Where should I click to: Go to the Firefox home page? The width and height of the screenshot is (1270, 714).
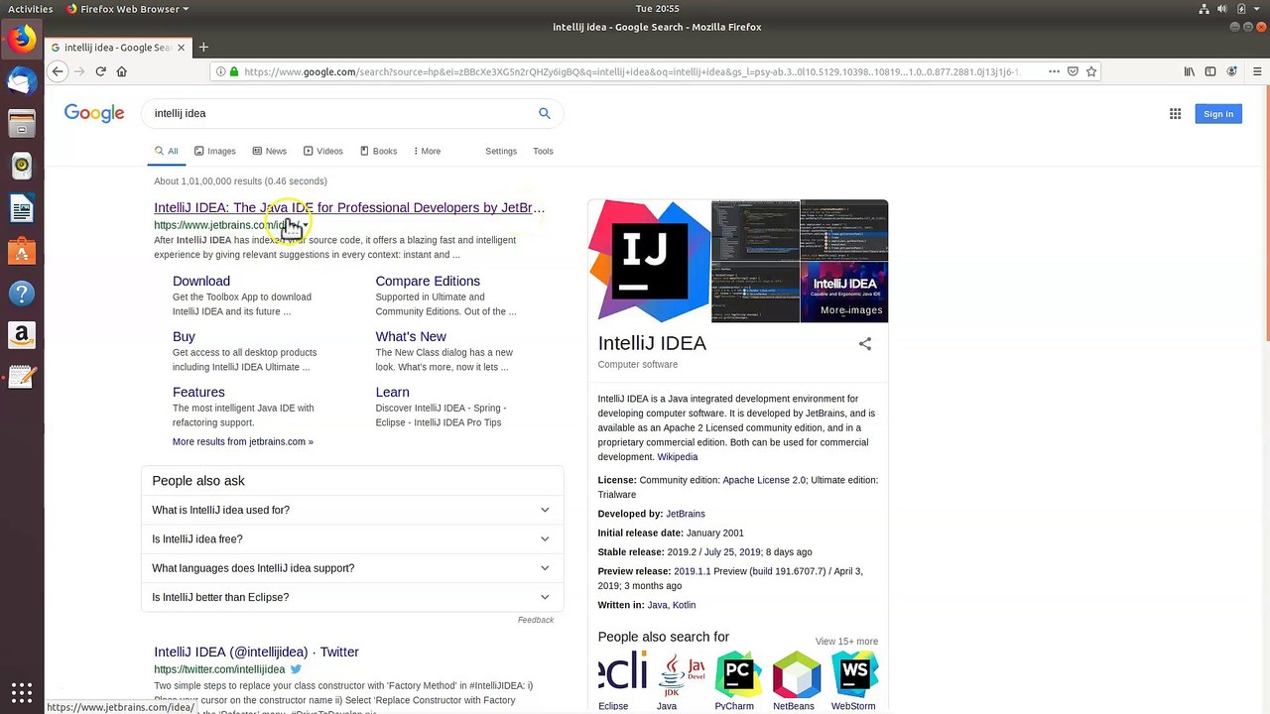(x=122, y=71)
